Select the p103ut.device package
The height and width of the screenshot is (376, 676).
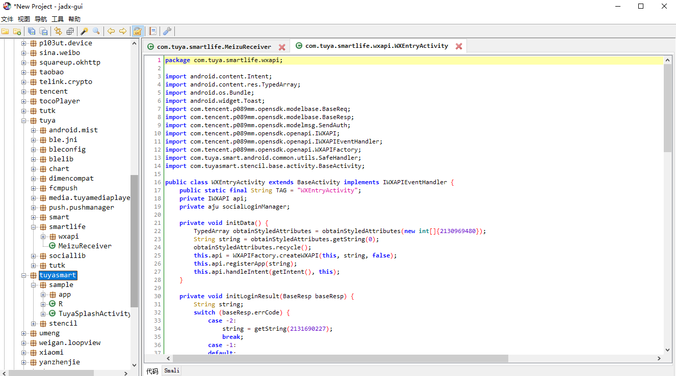65,43
